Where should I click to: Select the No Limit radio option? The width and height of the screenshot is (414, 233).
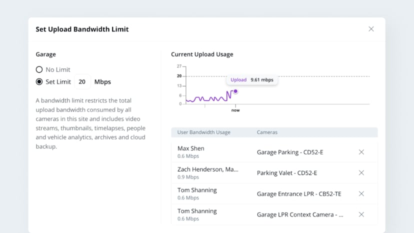coord(39,69)
